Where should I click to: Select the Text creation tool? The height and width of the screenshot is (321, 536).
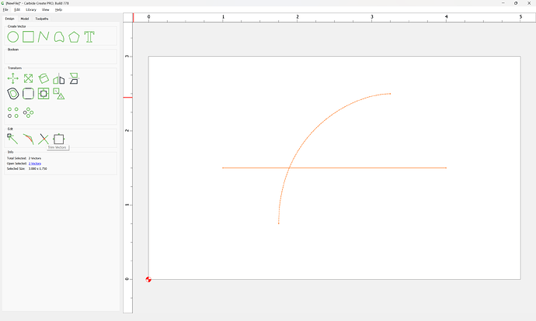pyautogui.click(x=89, y=37)
